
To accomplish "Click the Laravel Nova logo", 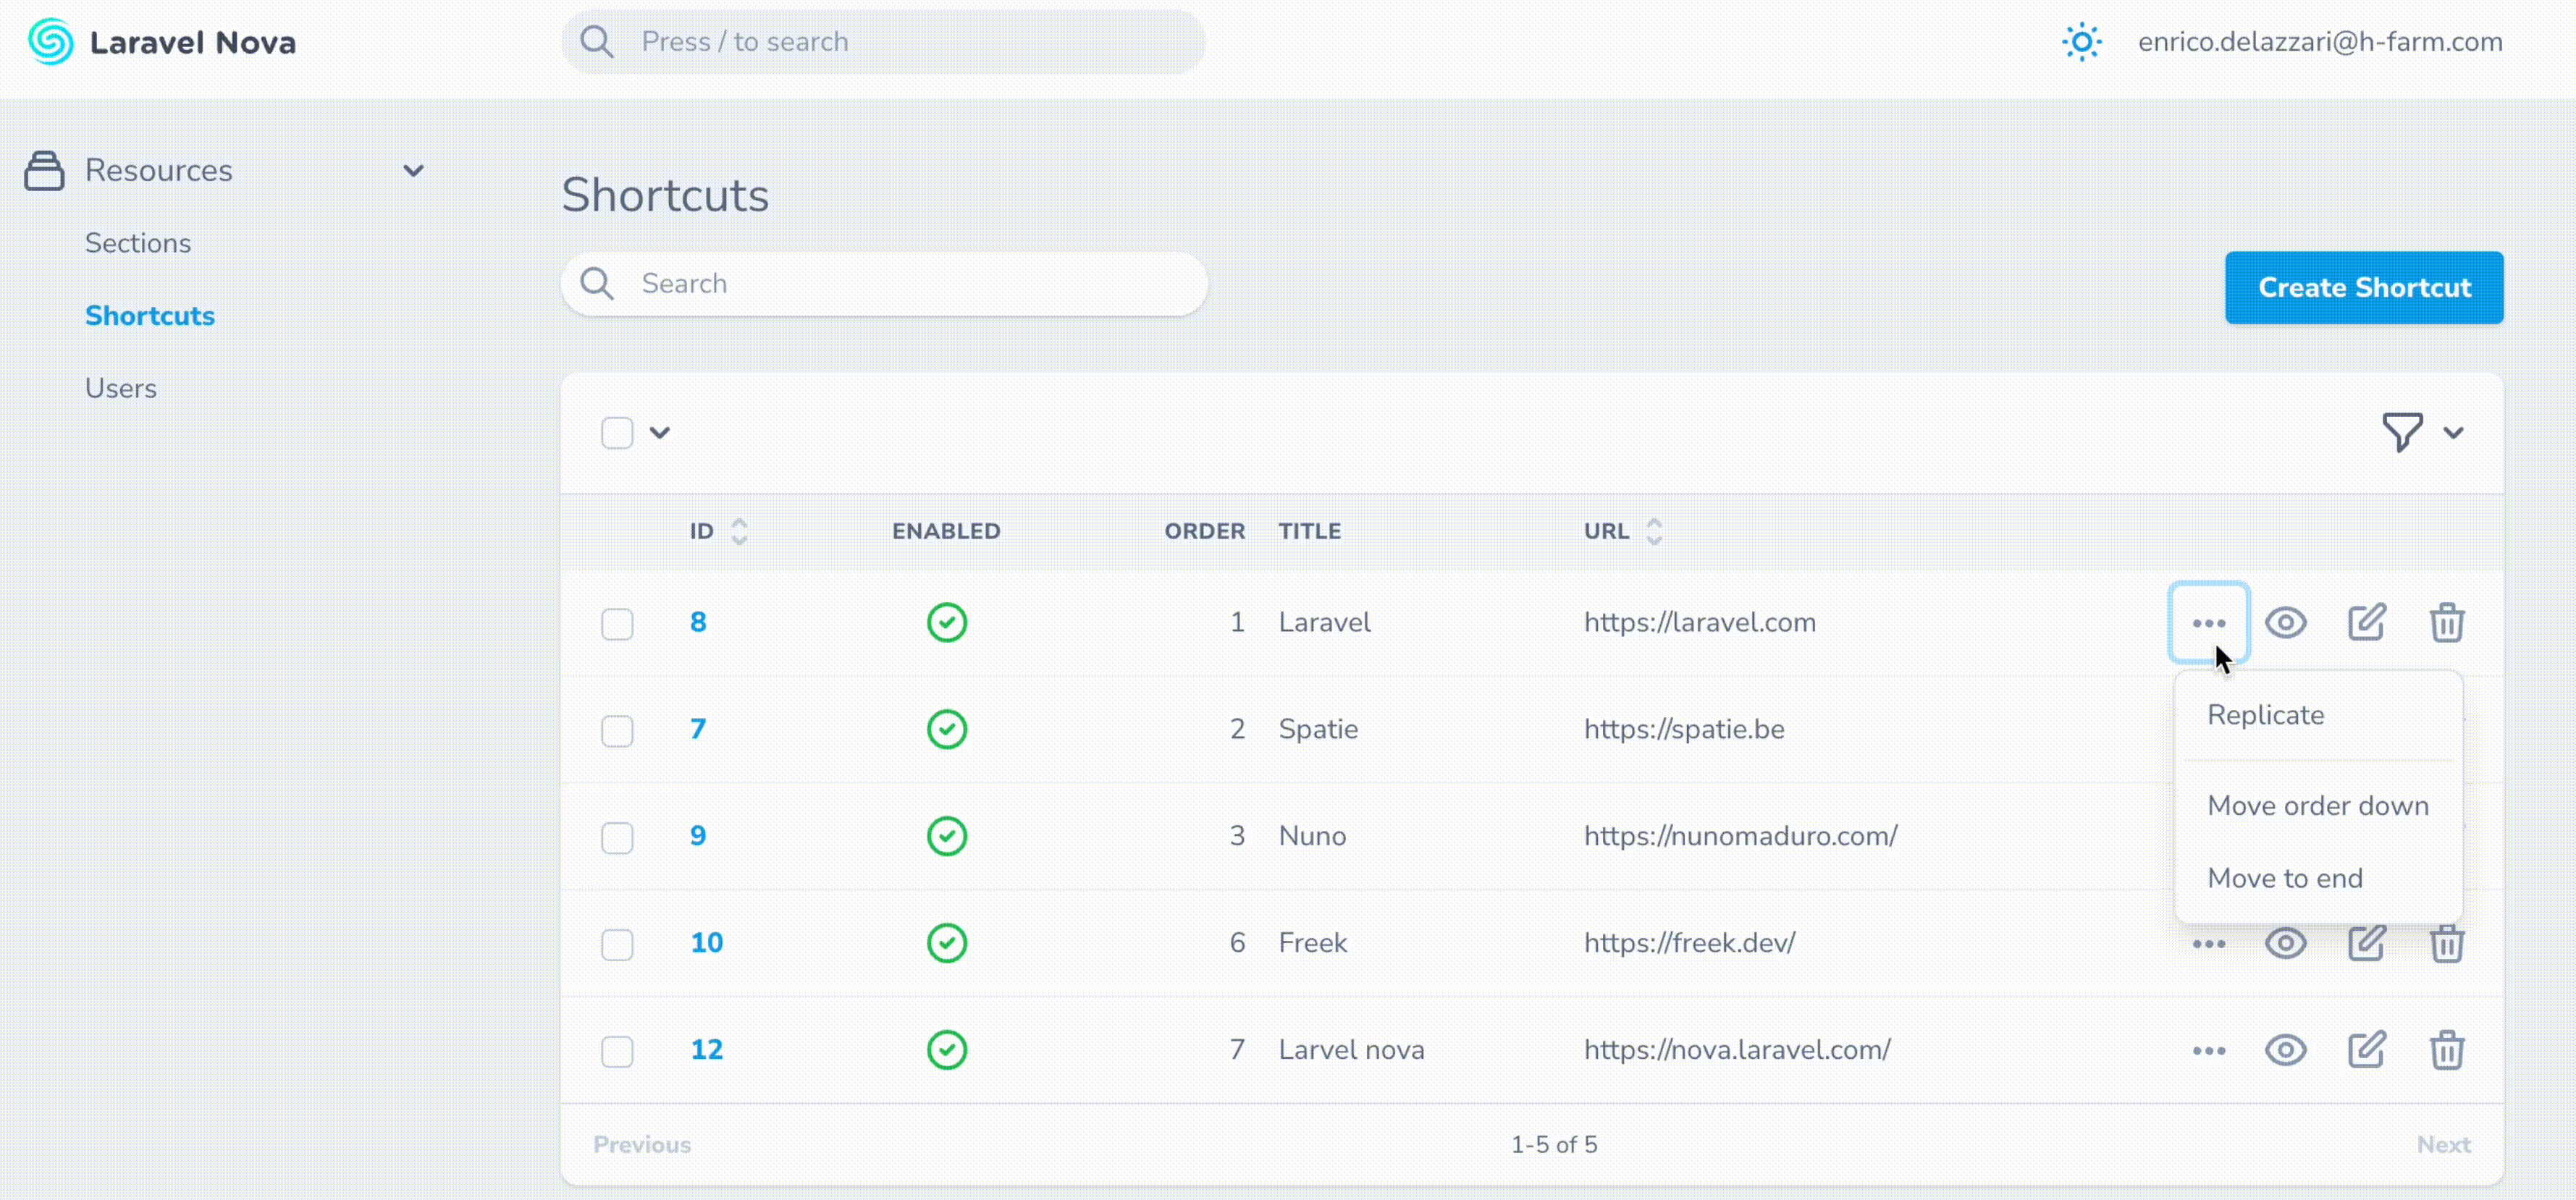I will (162, 42).
